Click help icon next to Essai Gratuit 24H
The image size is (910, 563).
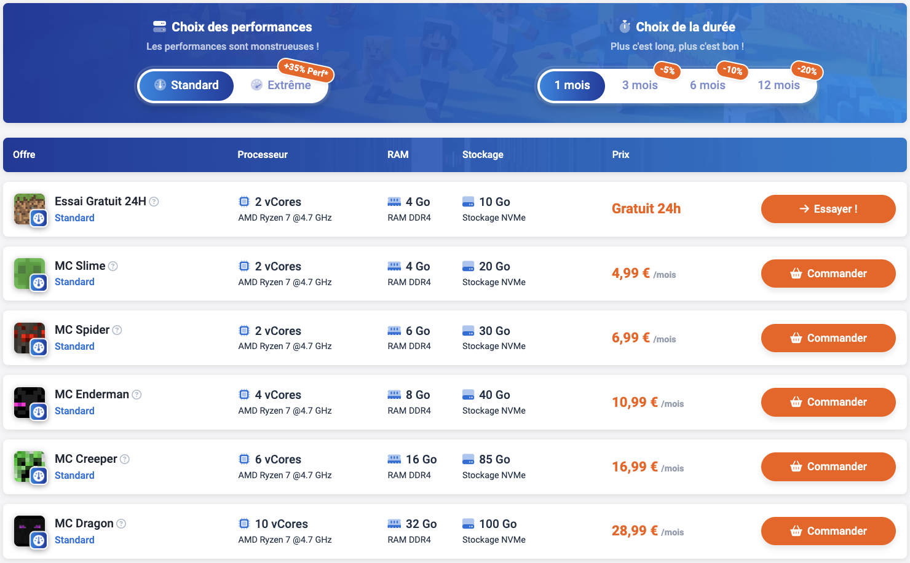coord(154,202)
